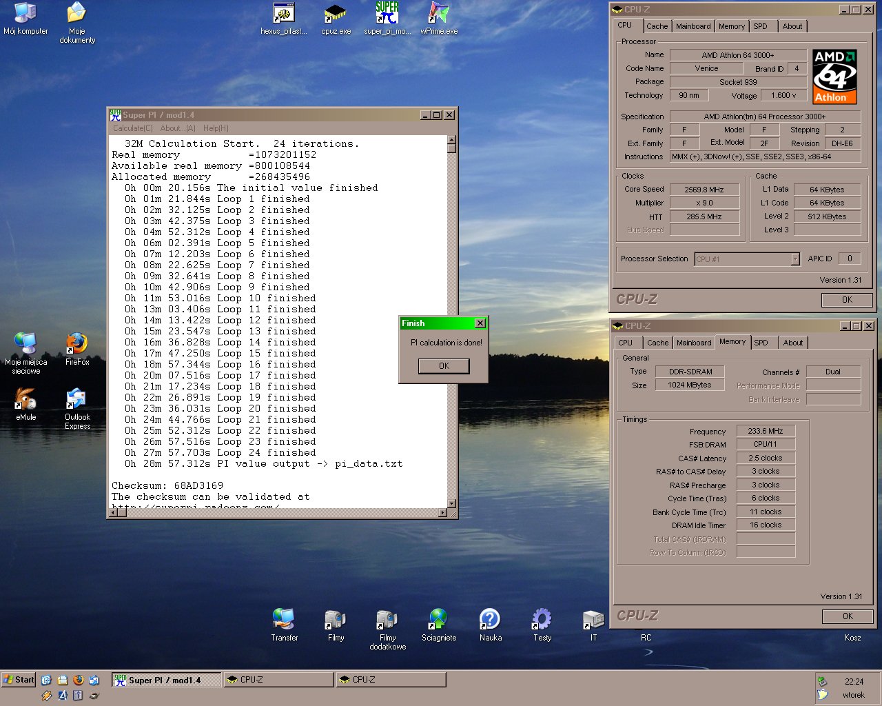Click OK in the Finish dialog
The image size is (882, 706).
[444, 366]
